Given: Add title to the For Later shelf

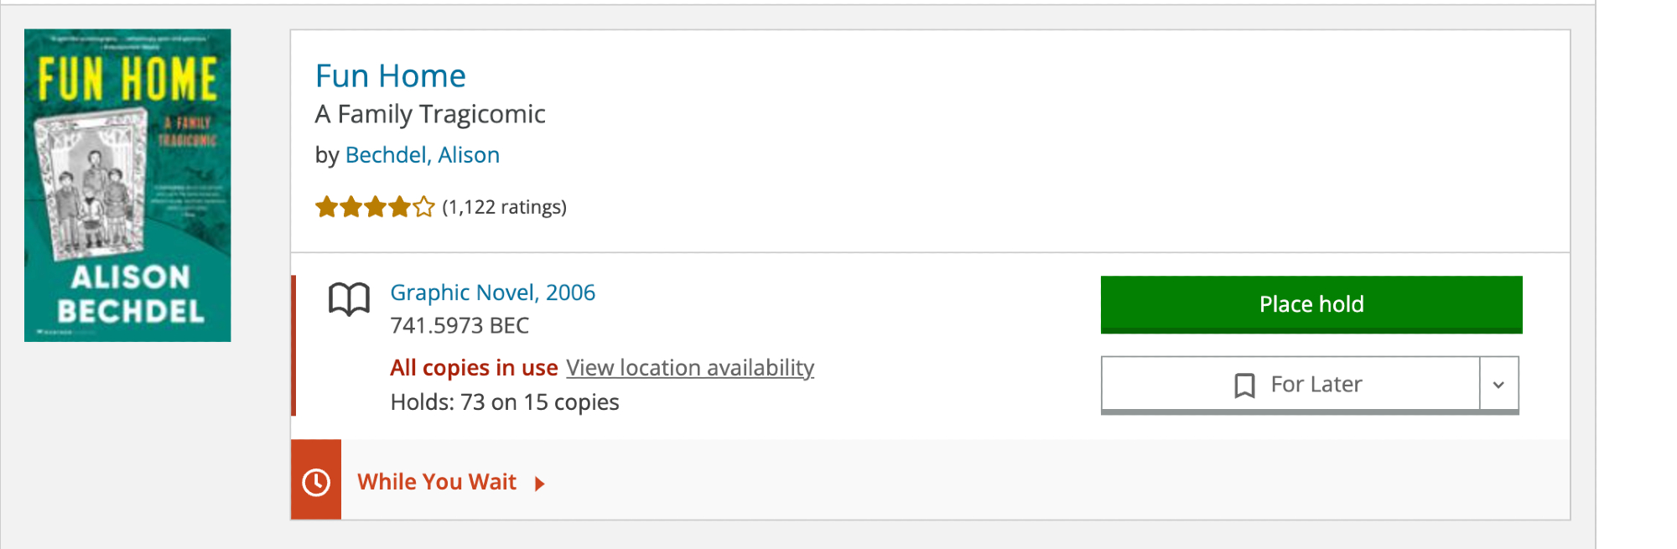Looking at the screenshot, I should click(1315, 385).
